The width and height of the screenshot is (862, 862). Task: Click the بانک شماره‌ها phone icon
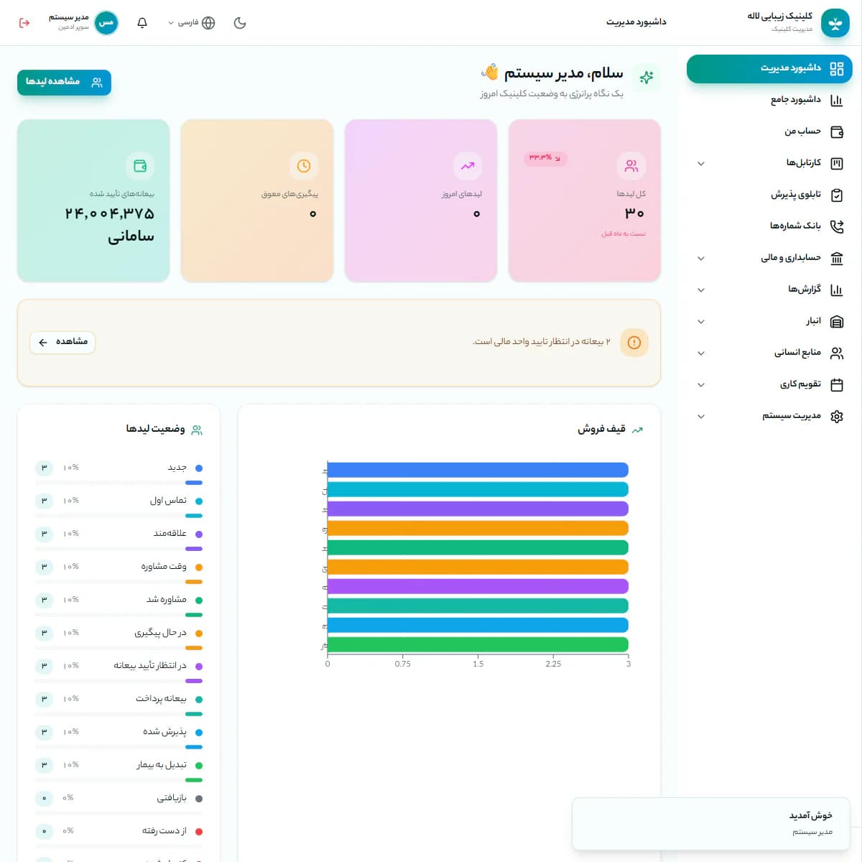837,227
